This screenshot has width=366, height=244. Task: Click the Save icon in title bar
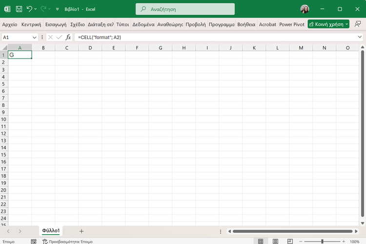[x=19, y=9]
